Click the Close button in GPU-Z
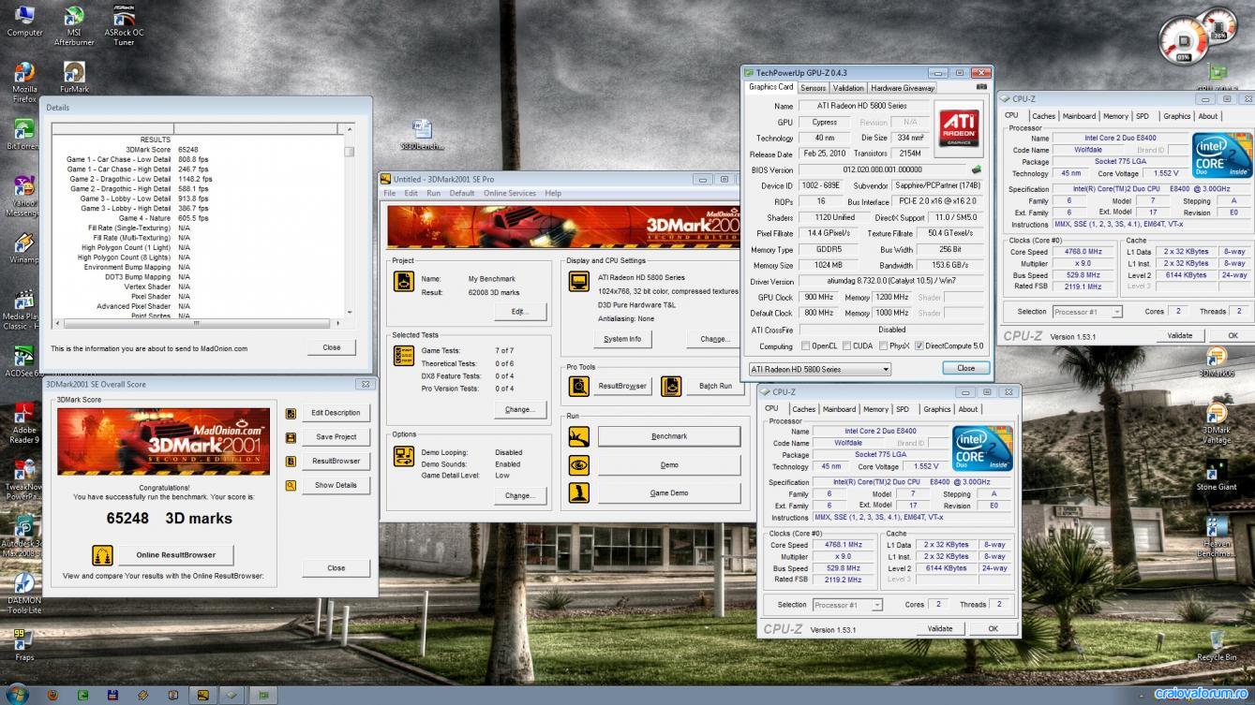 tap(965, 369)
